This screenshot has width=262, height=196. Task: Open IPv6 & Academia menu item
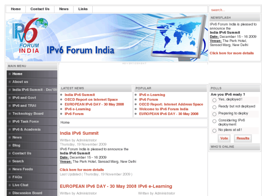pos(32,129)
